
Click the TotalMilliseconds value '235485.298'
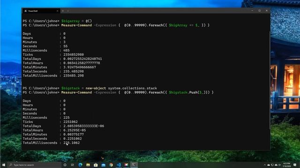74,76
